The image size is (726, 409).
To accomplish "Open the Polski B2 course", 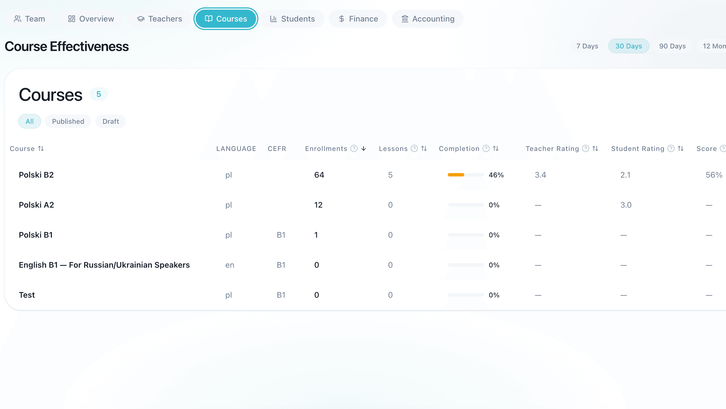I will pyautogui.click(x=36, y=175).
